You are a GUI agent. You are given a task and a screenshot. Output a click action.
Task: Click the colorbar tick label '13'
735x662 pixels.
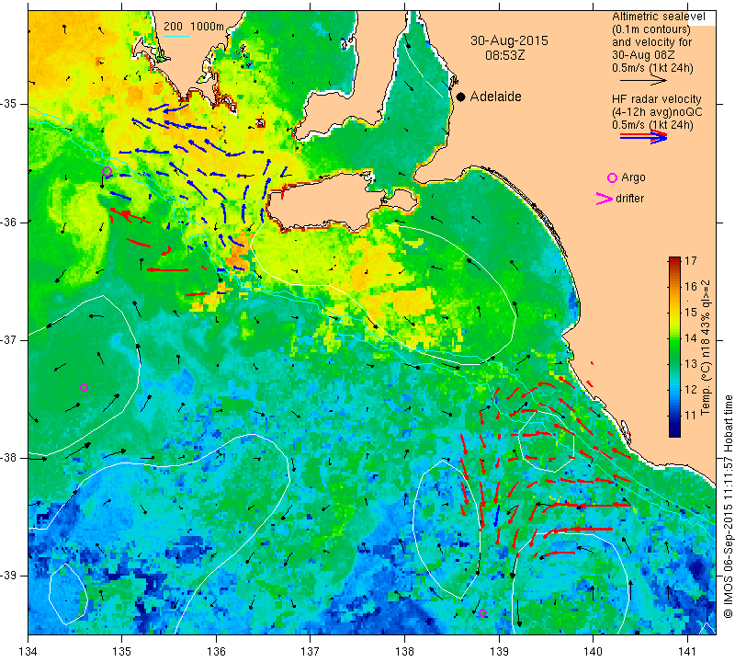(x=691, y=363)
